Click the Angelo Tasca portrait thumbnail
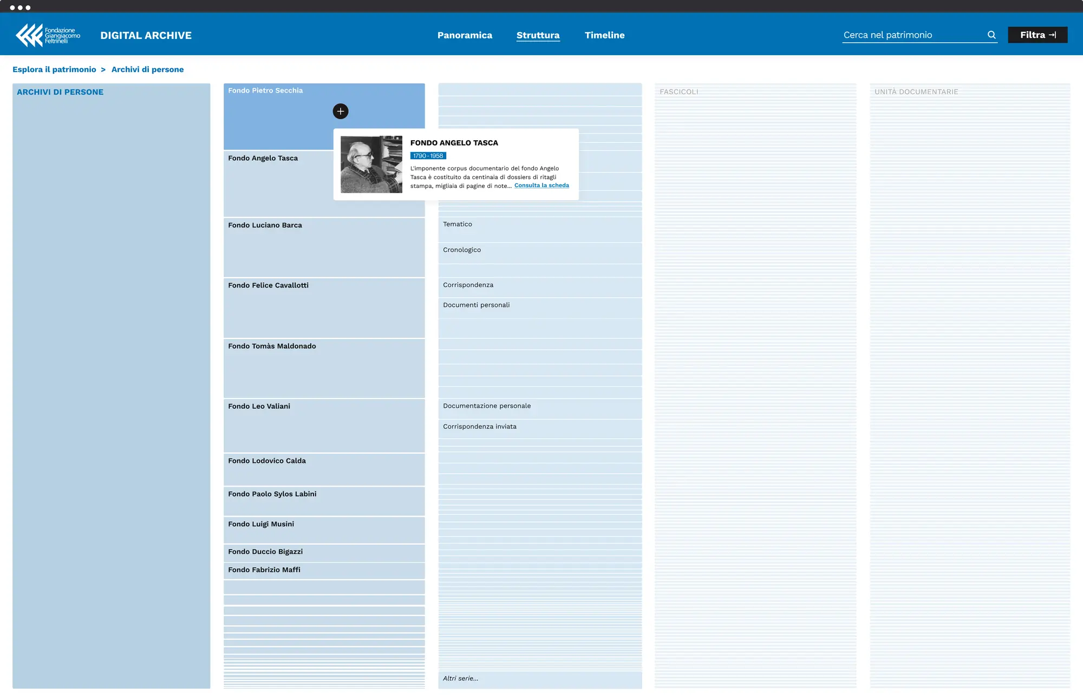The image size is (1083, 700). [x=371, y=164]
